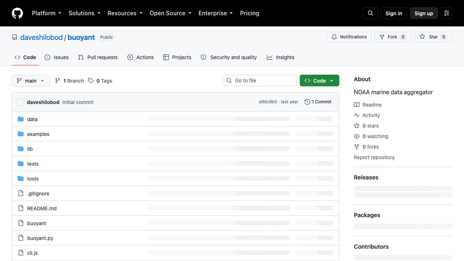Expand the Open Source menu

tap(170, 13)
